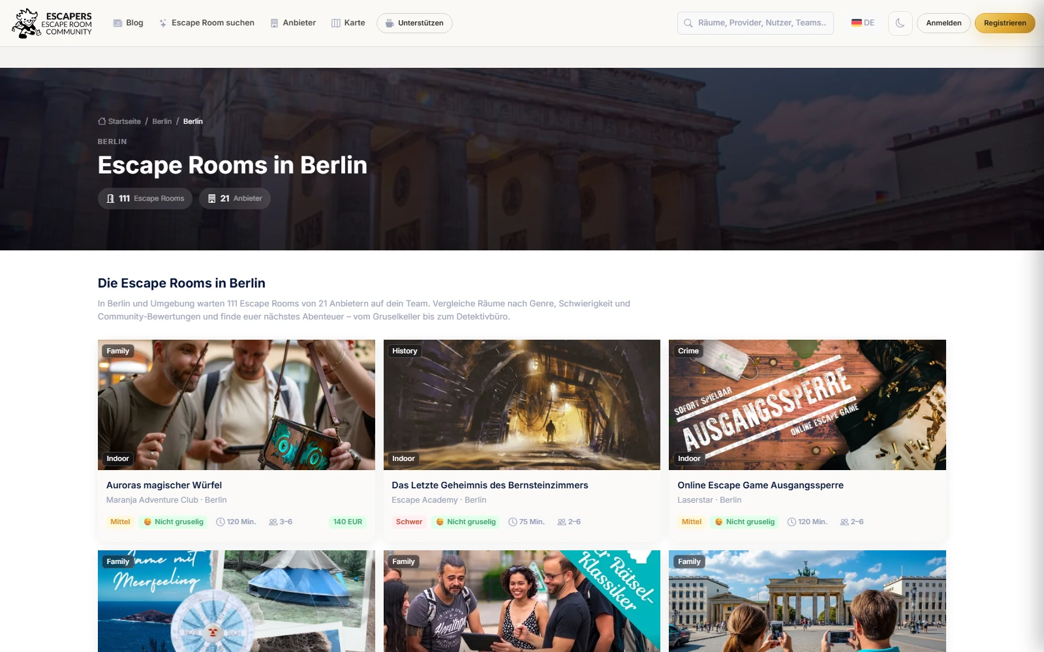Click Indoor tag on Bernsteinzimmer card
This screenshot has height=652, width=1044.
403,458
